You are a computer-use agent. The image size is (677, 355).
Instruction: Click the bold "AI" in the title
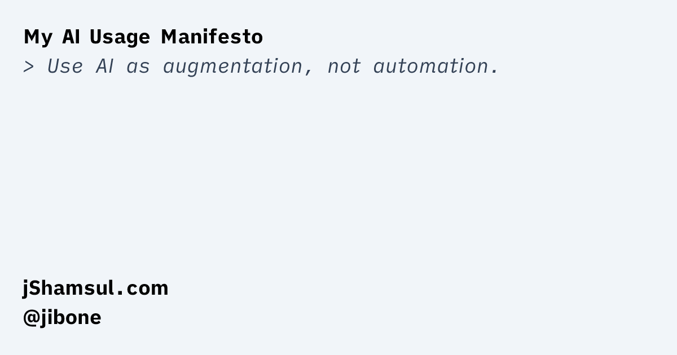(x=71, y=37)
